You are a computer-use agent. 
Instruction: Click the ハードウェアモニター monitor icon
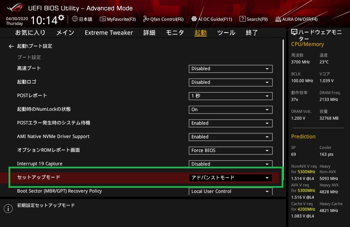tap(294, 32)
